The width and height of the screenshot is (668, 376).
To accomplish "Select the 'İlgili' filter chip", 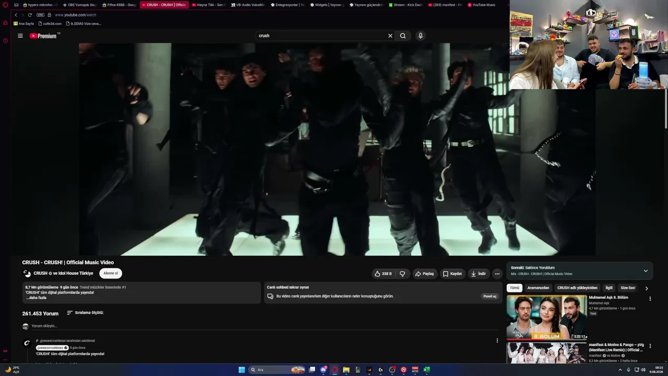I will pos(609,288).
